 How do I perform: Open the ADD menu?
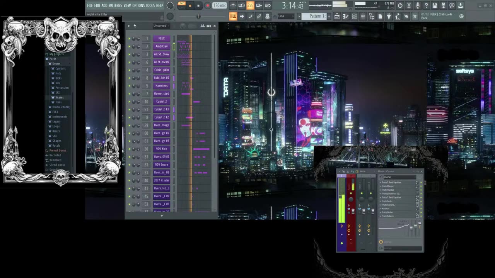[104, 5]
